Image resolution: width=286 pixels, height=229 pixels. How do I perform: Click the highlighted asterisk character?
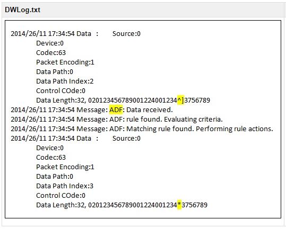[179, 205]
